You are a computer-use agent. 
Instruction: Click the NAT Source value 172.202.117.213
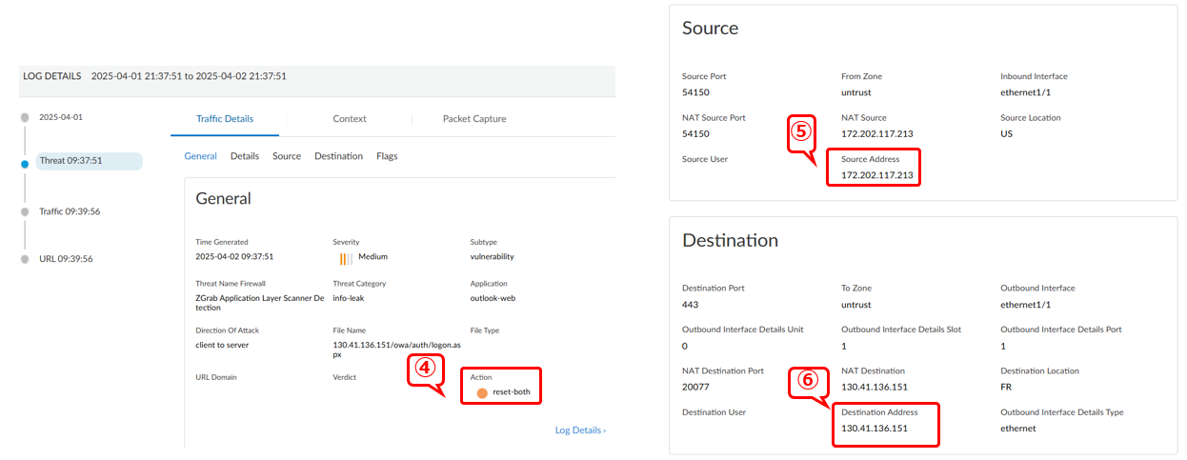click(876, 133)
